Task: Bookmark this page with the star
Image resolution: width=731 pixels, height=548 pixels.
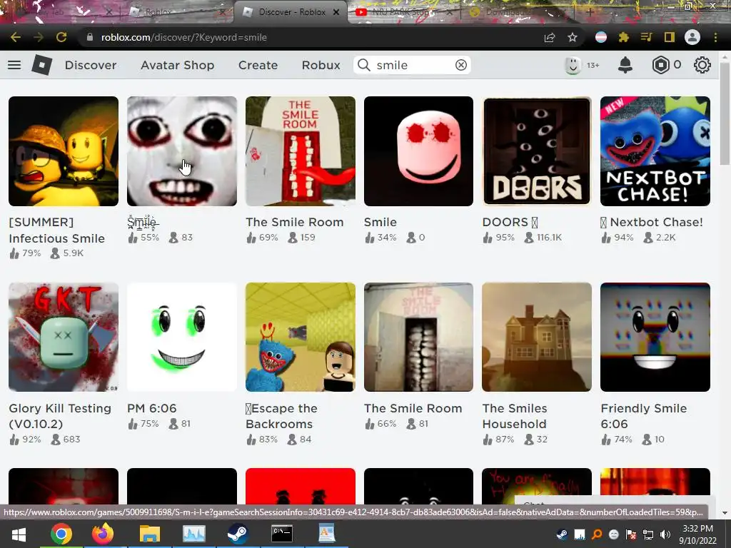Action: pos(573,37)
